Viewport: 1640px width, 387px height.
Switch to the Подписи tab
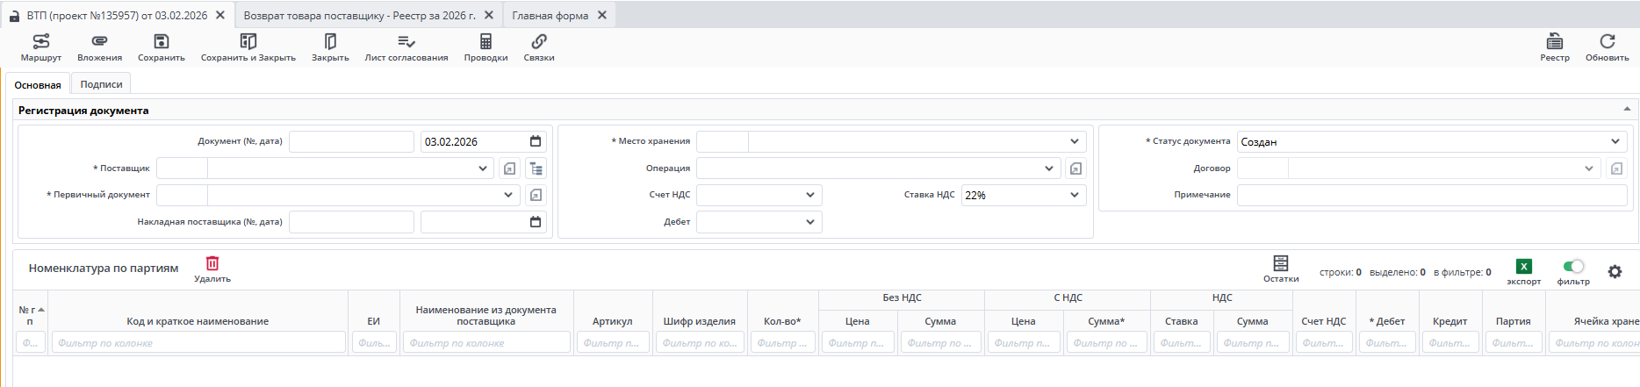(x=101, y=84)
